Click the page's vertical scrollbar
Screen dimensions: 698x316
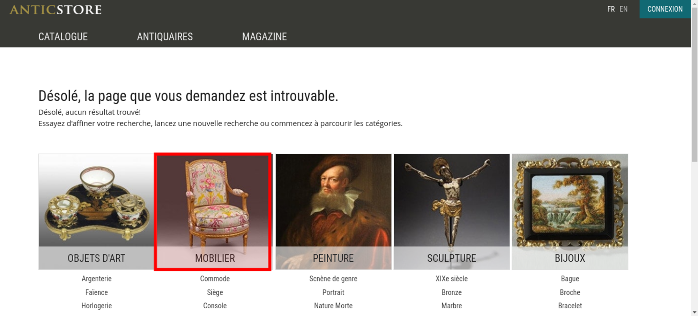[695, 158]
